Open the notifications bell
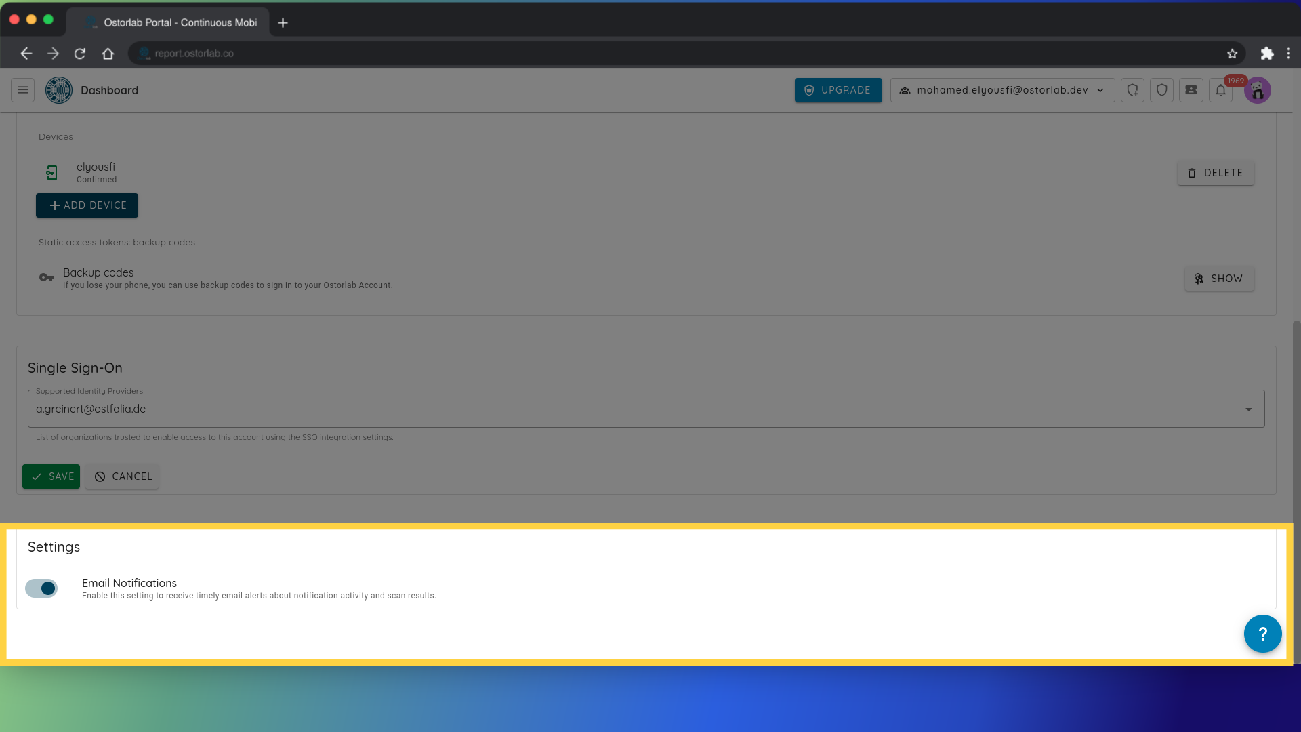 (1220, 91)
